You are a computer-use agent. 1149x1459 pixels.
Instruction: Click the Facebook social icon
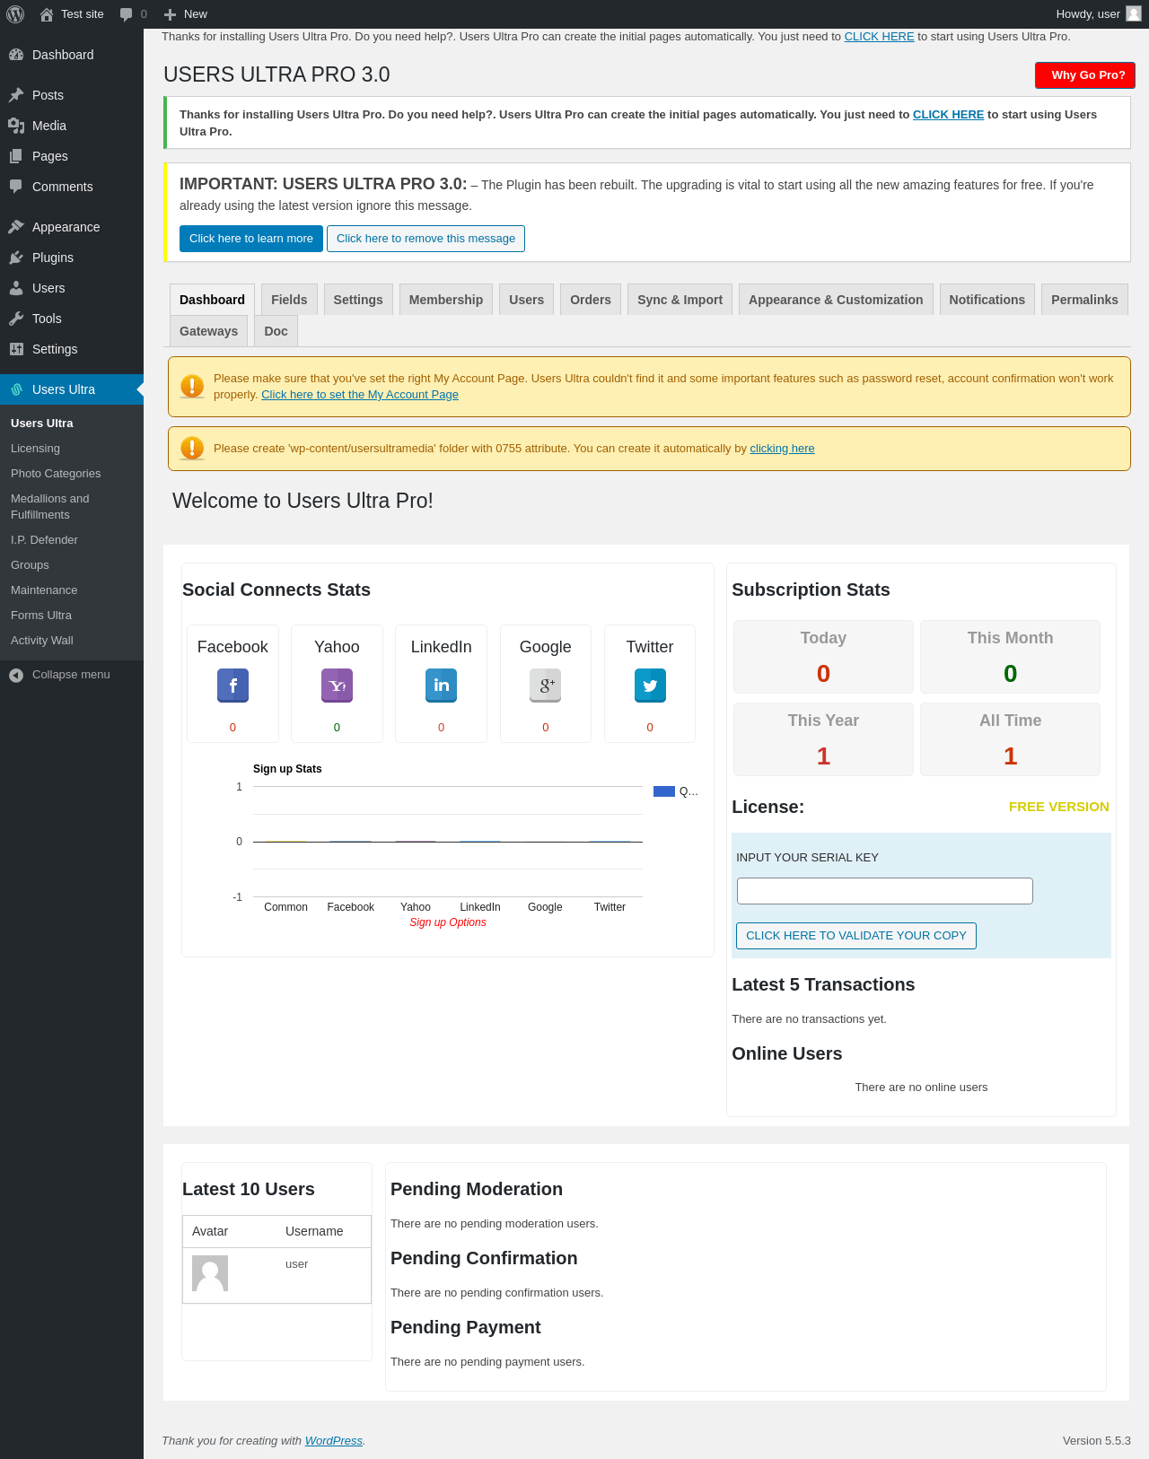232,686
